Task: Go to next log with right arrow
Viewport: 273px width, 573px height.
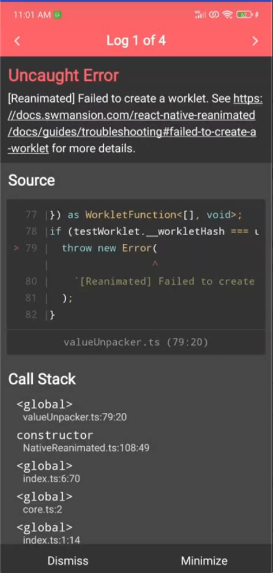Action: (256, 41)
